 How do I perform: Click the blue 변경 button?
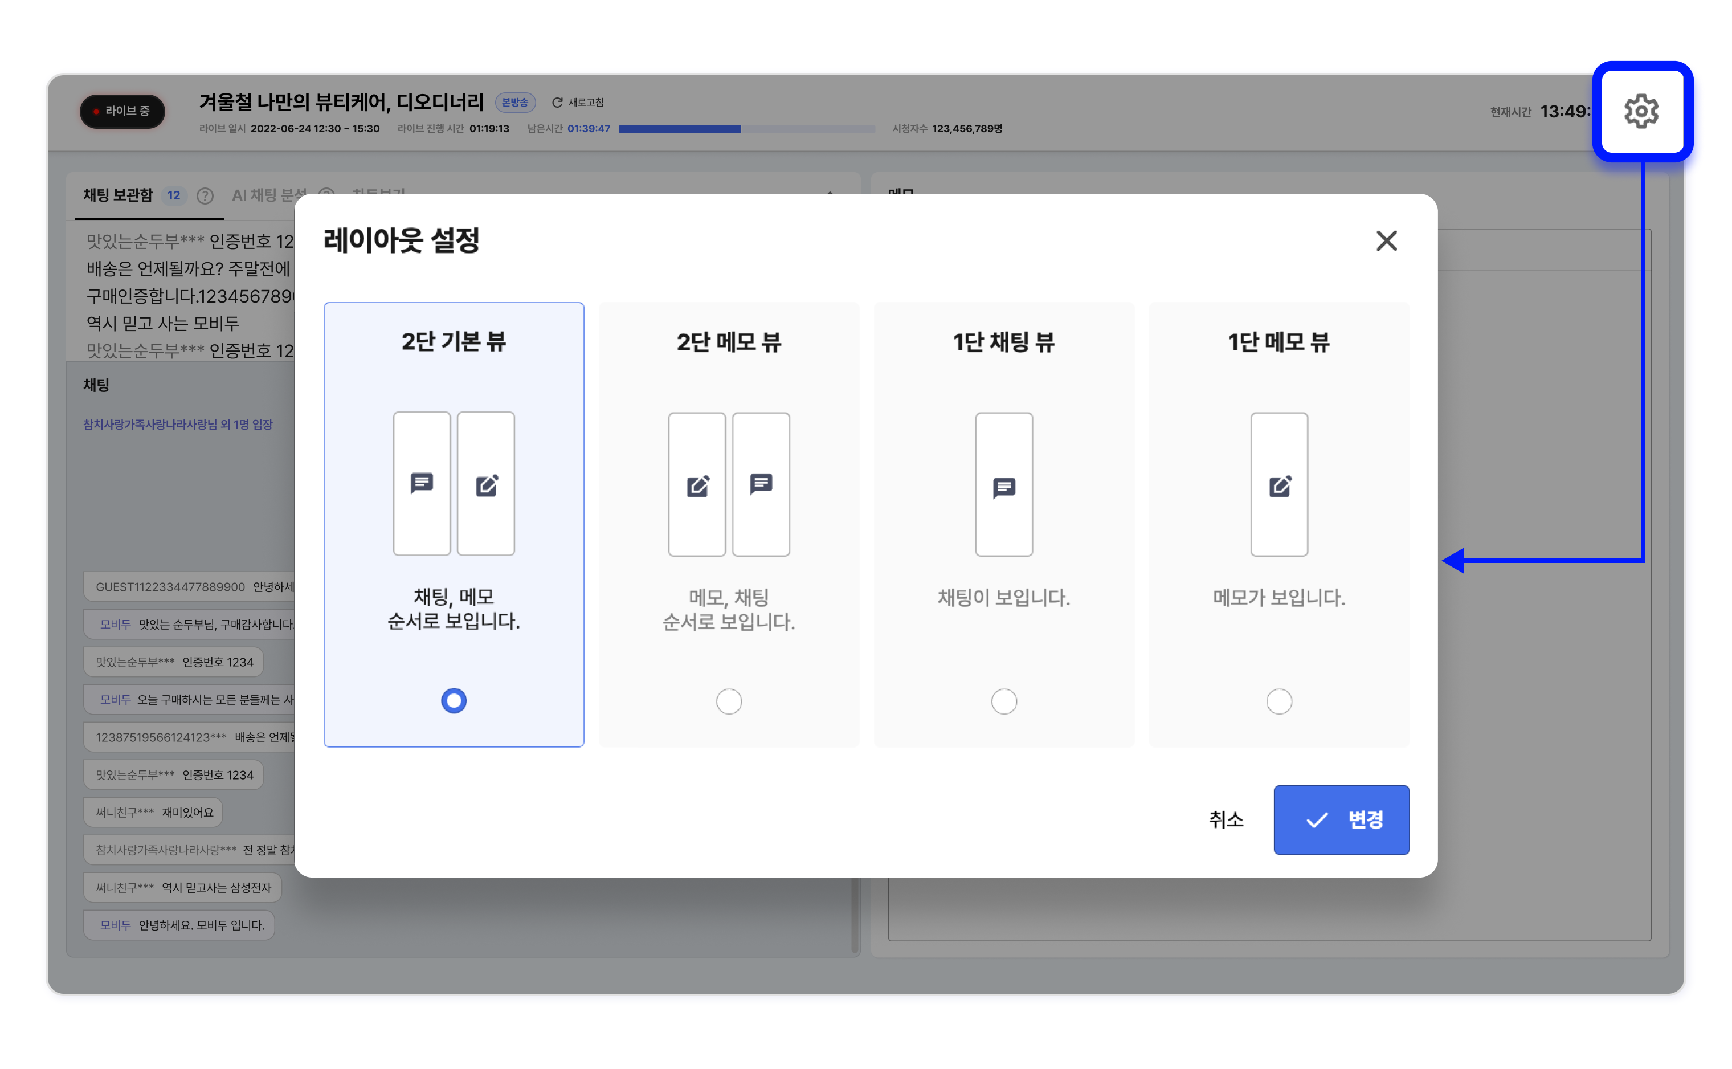(1341, 819)
